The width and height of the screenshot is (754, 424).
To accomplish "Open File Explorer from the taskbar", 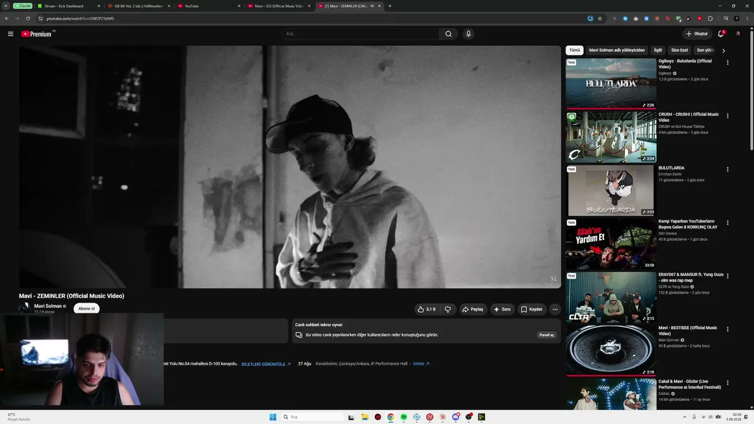I will point(365,417).
